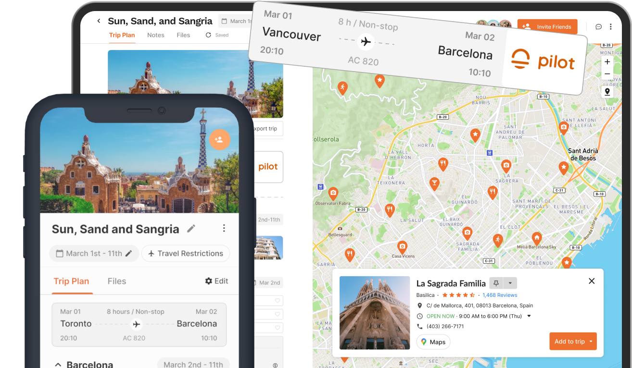Select the restaurant pin near Horta
The image size is (632, 368).
pos(443,164)
